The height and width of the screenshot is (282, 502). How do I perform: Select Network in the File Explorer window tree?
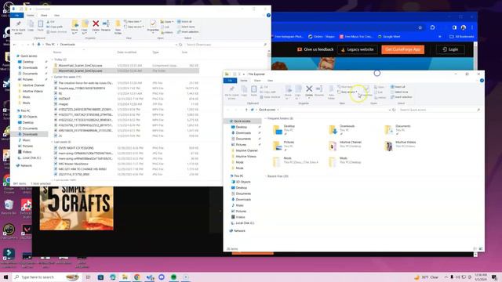[239, 230]
